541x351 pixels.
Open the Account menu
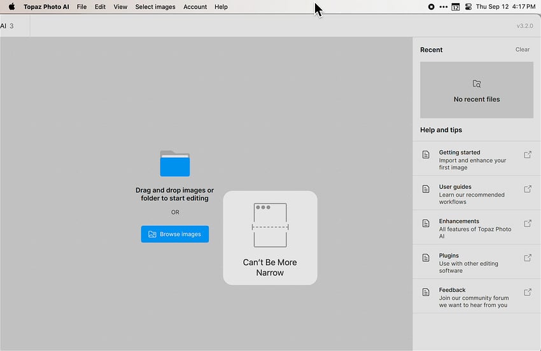tap(195, 7)
